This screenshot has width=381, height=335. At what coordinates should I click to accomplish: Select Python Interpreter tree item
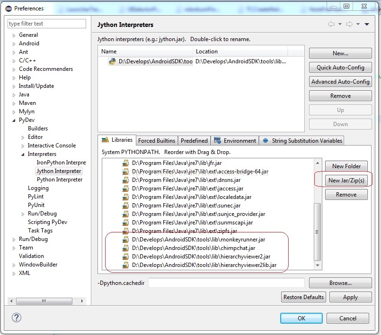pyautogui.click(x=60, y=180)
